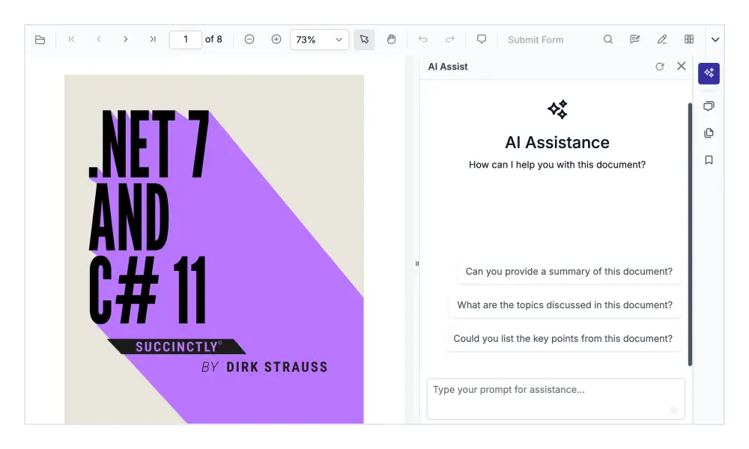The width and height of the screenshot is (749, 449).
Task: Show the bookmarks sidebar
Action: coord(709,159)
